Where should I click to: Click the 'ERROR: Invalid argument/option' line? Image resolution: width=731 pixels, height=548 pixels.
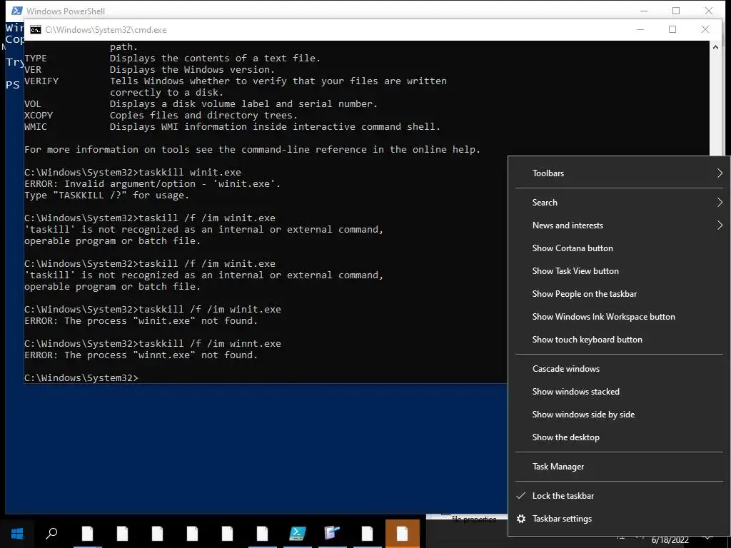[153, 183]
